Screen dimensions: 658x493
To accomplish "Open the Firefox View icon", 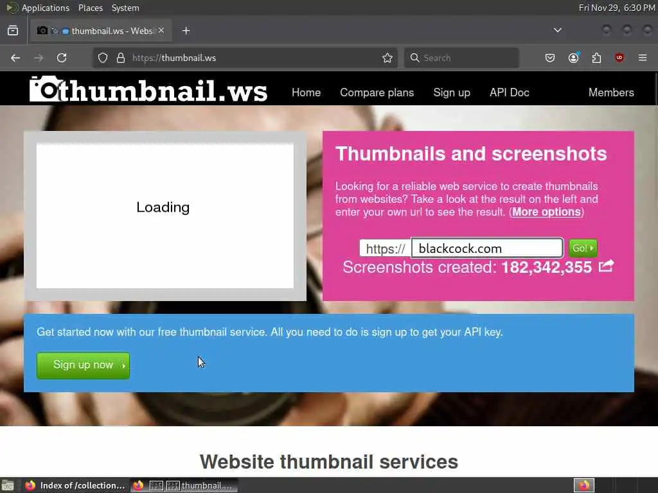I will pyautogui.click(x=13, y=31).
